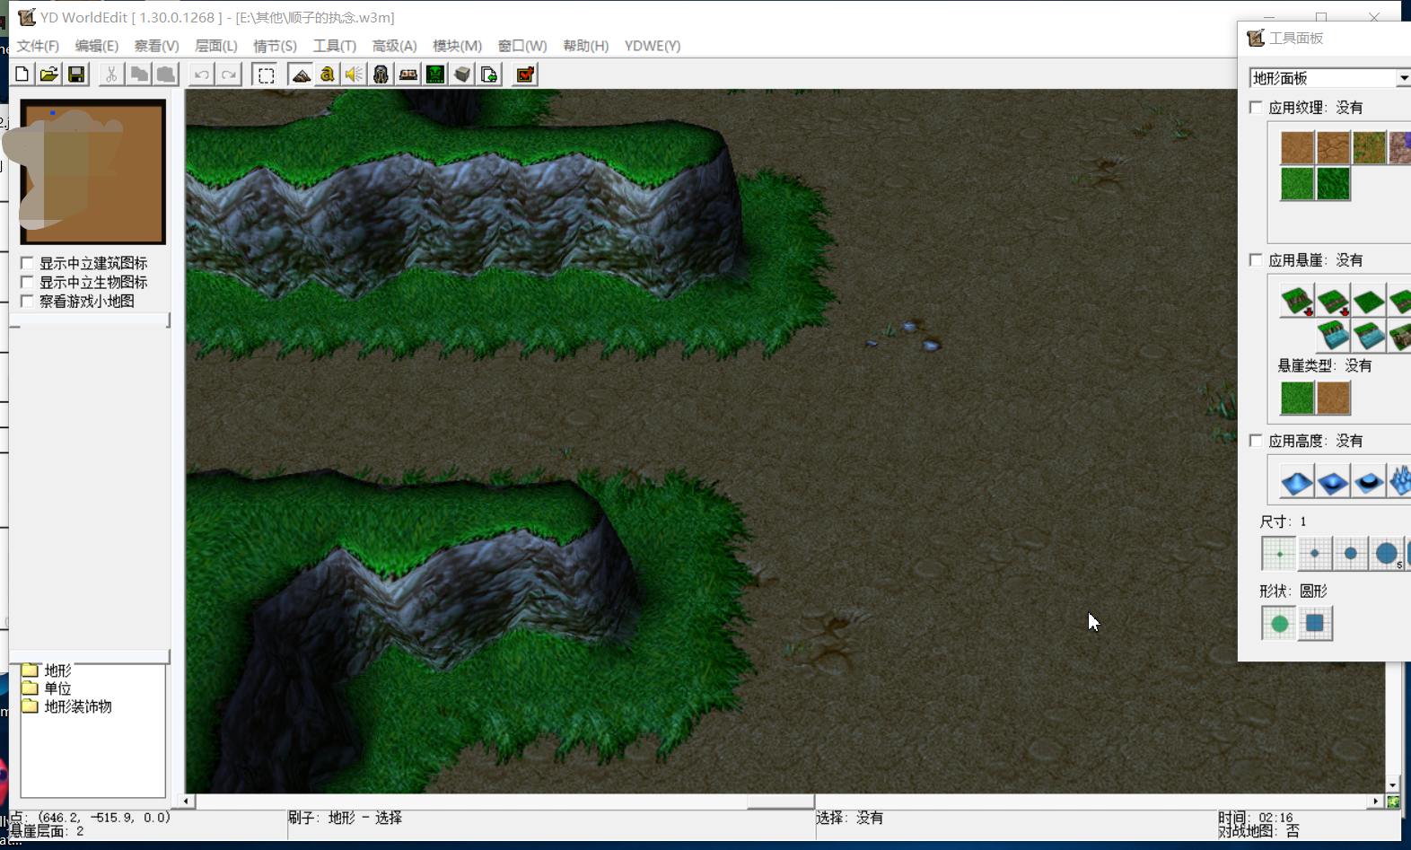Open the Sound Editor speaker icon
The height and width of the screenshot is (850, 1411).
click(355, 74)
